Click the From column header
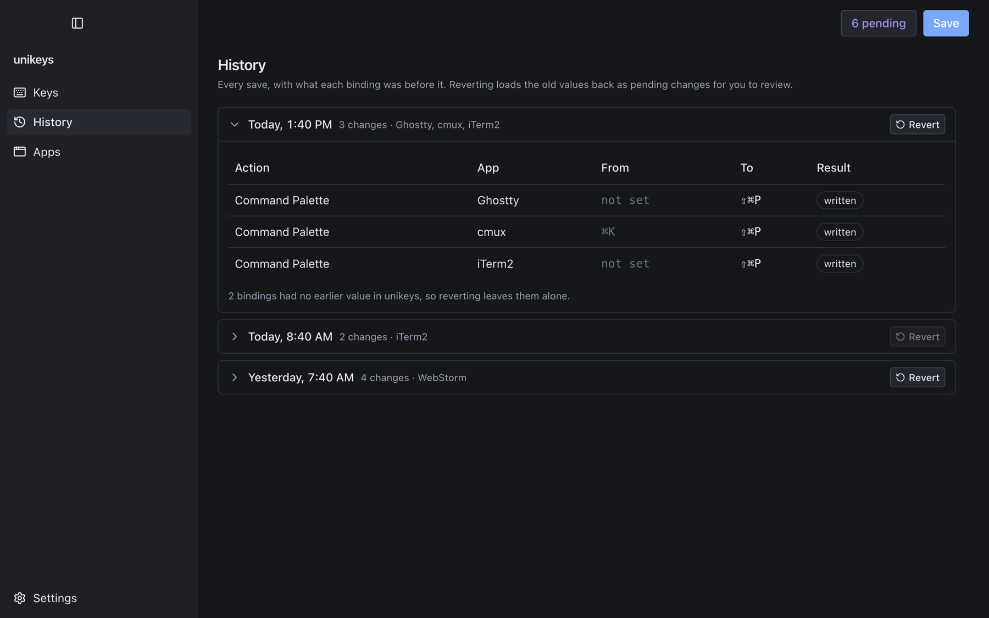The width and height of the screenshot is (989, 618). pos(615,168)
